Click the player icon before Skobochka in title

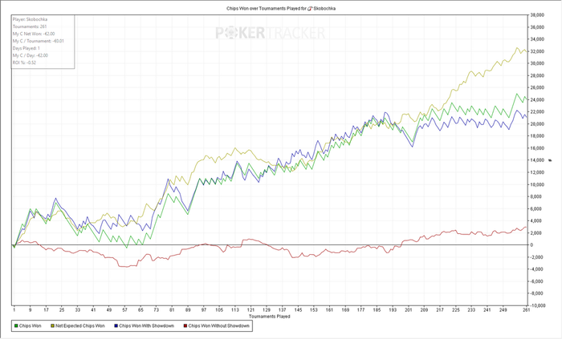310,8
